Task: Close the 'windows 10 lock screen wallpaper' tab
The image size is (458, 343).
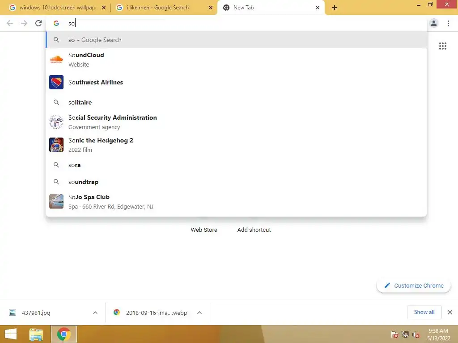Action: [x=104, y=8]
